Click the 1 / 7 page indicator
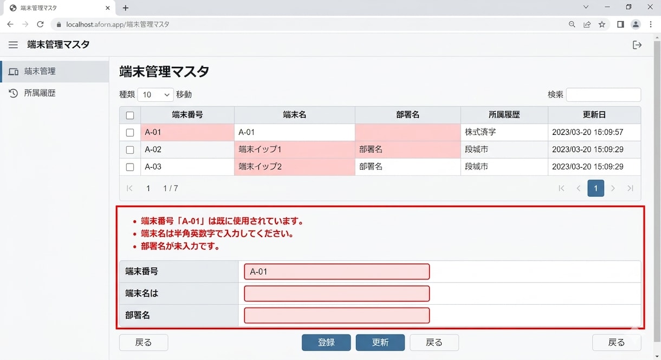The height and width of the screenshot is (360, 661). coord(171,188)
